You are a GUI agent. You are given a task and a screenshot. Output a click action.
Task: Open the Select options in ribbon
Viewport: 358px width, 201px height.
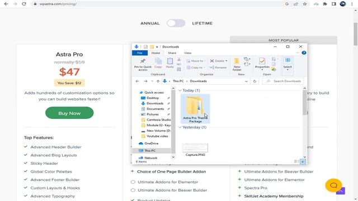(288, 64)
